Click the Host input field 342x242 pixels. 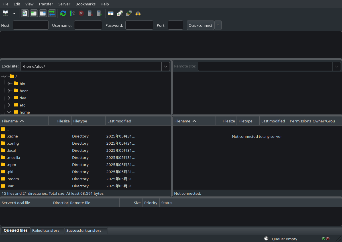(x=31, y=25)
